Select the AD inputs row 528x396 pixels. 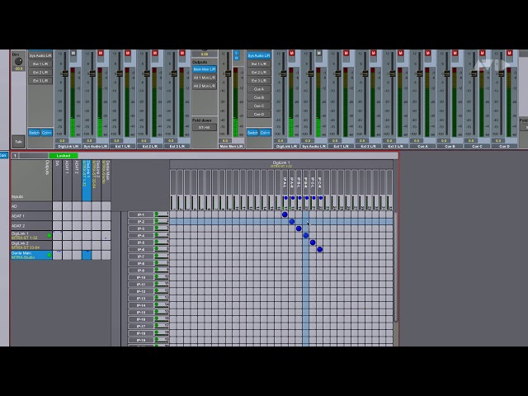[31, 206]
